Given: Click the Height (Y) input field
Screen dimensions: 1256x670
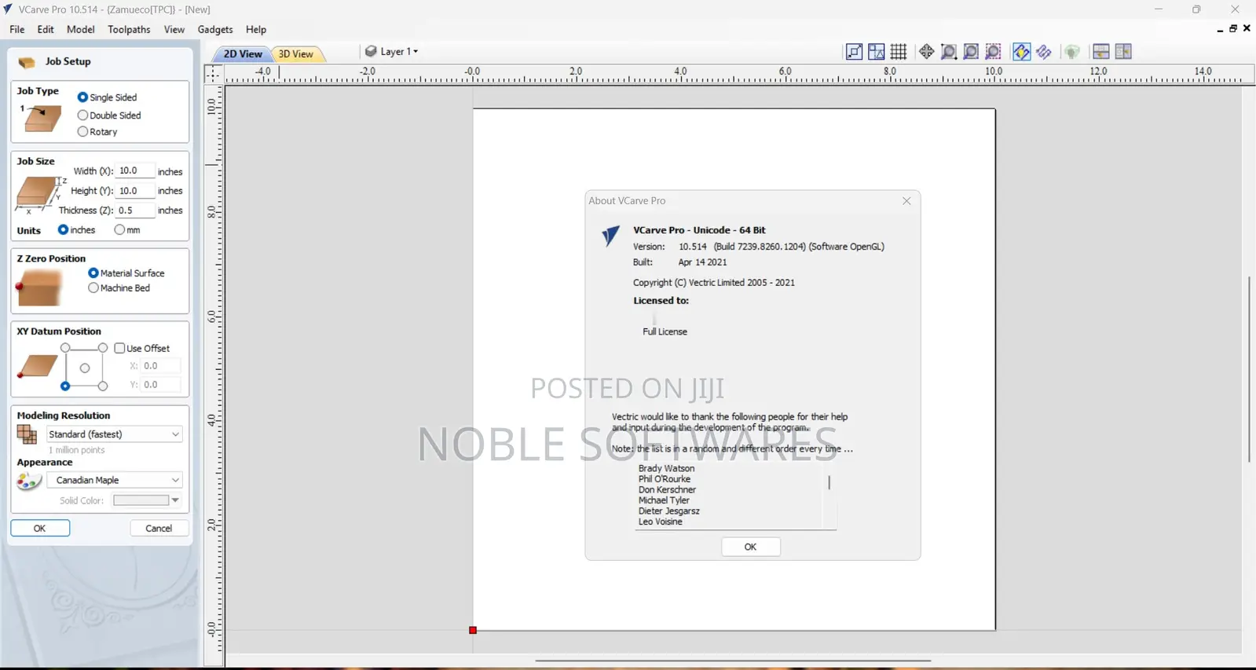Looking at the screenshot, I should (135, 191).
